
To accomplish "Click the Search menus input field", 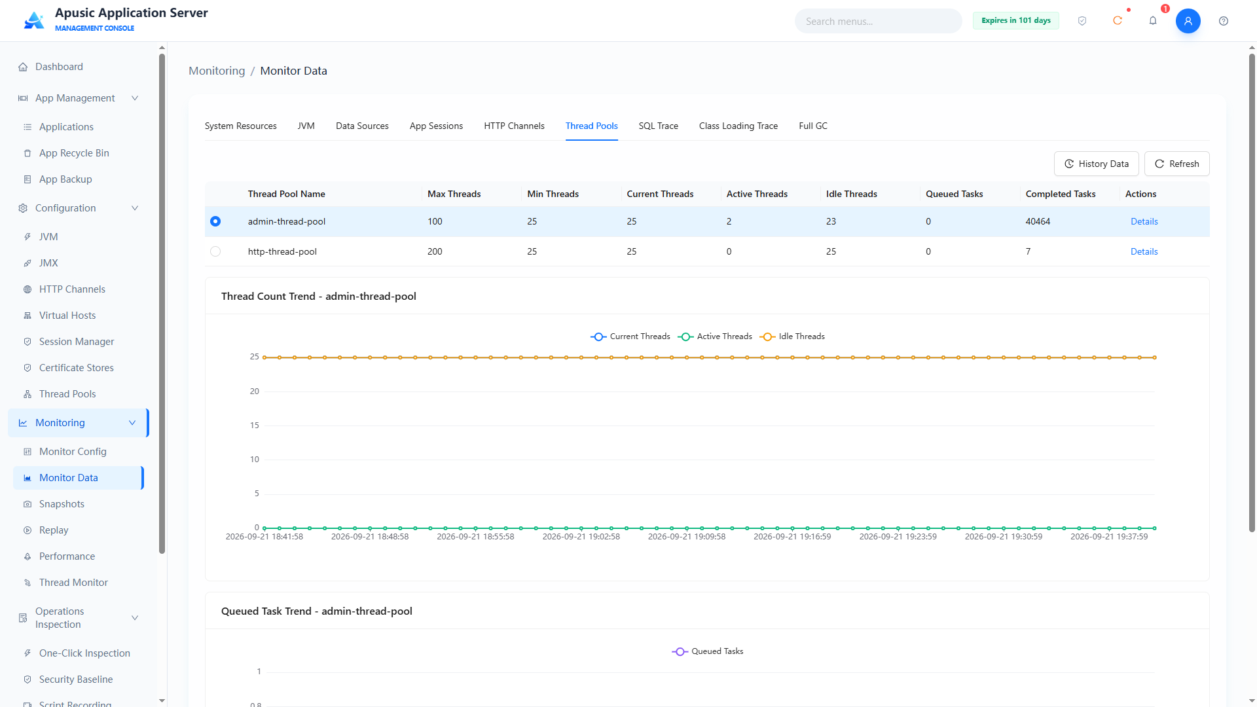I will [x=878, y=21].
